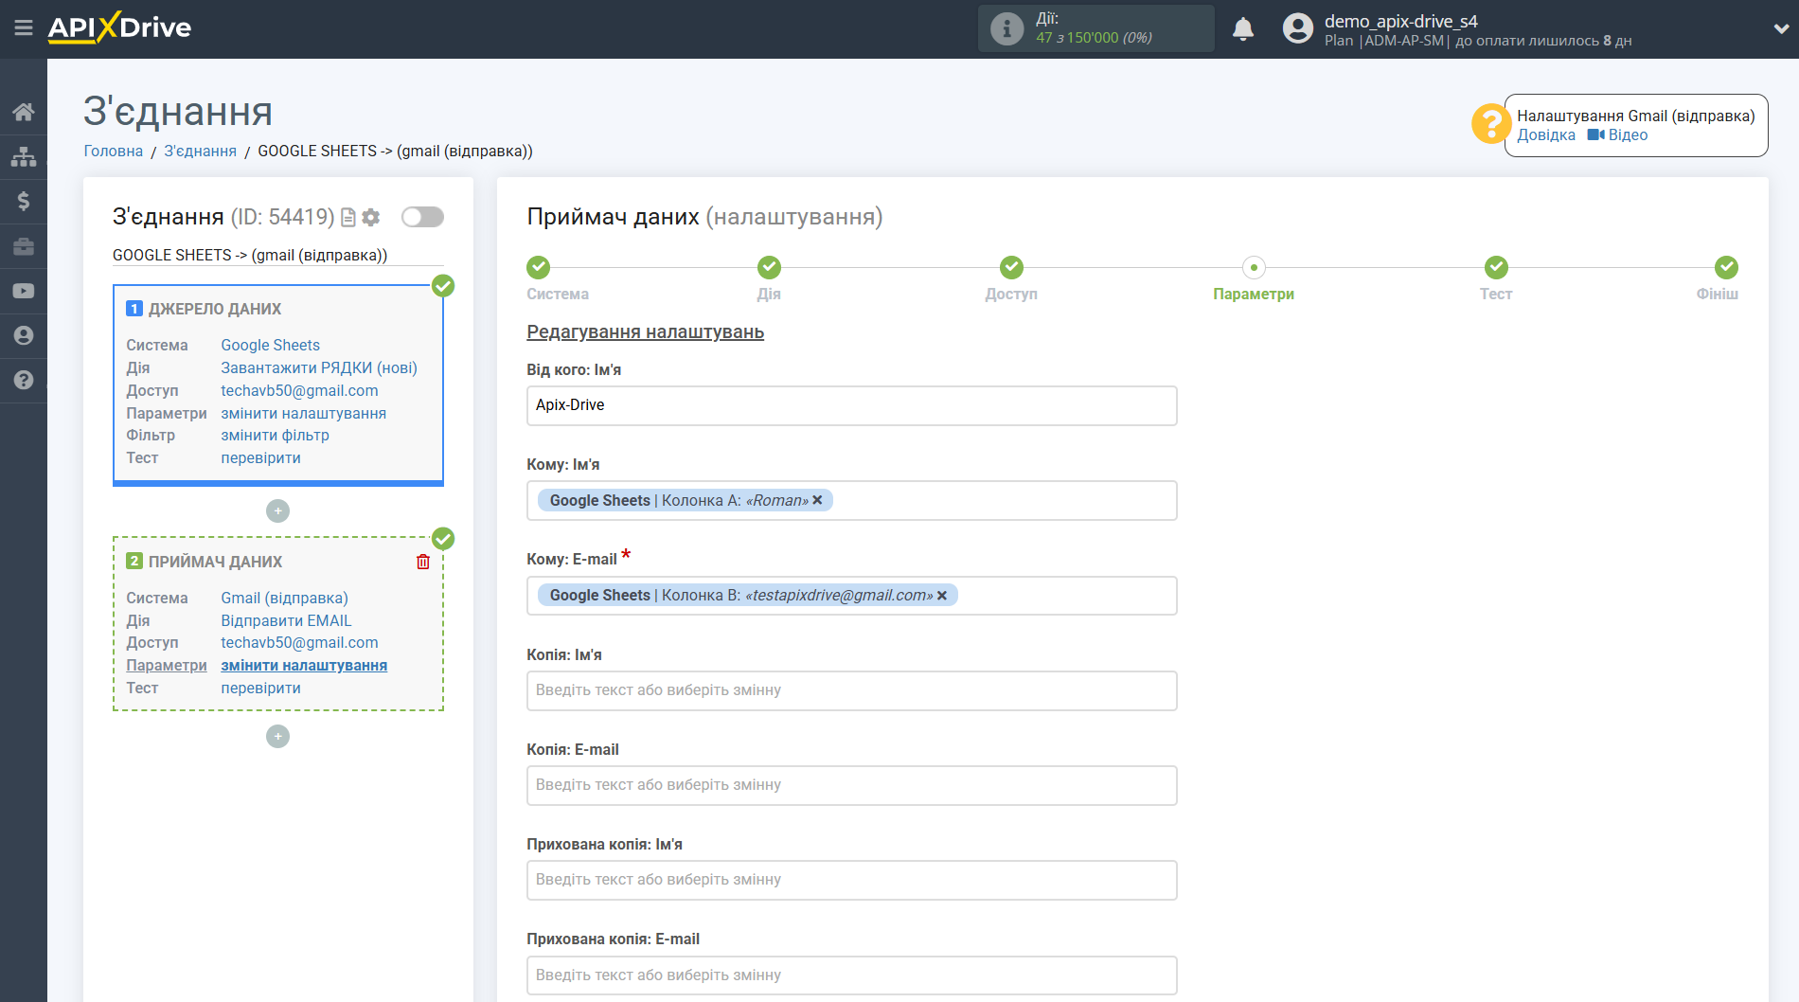The width and height of the screenshot is (1799, 1002).
Task: Open the connection settings gear icon
Action: point(371,217)
